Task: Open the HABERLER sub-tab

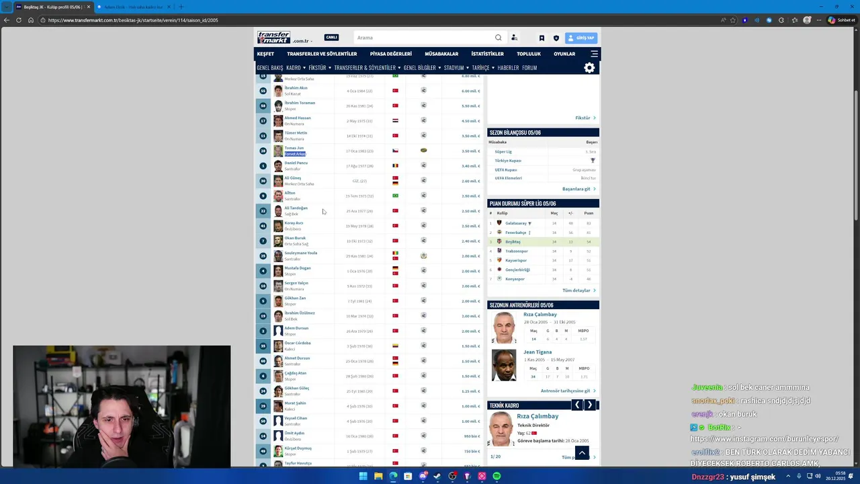Action: [508, 68]
